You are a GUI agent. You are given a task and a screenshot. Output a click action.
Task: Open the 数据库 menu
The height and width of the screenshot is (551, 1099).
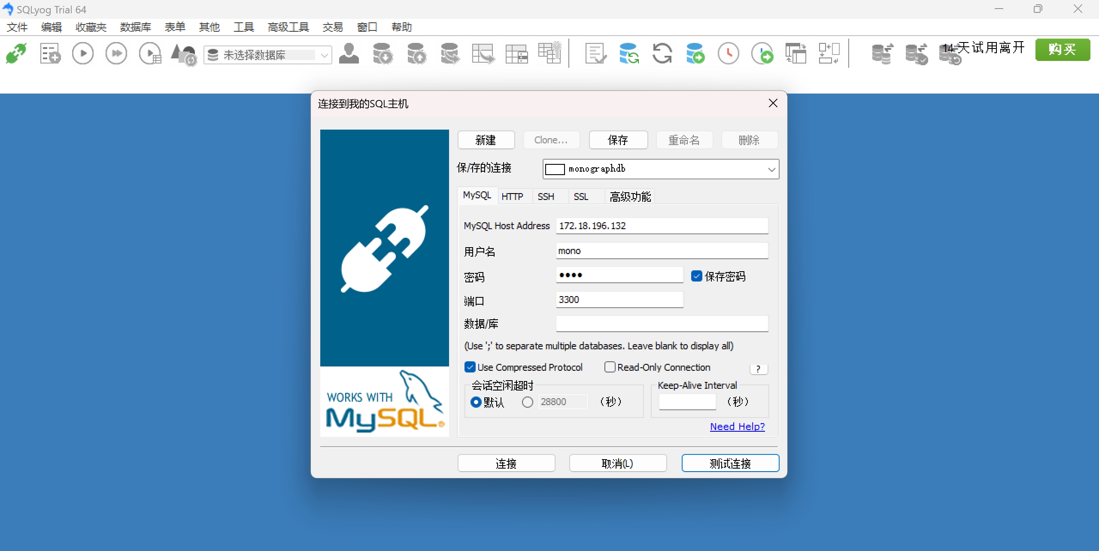[136, 27]
